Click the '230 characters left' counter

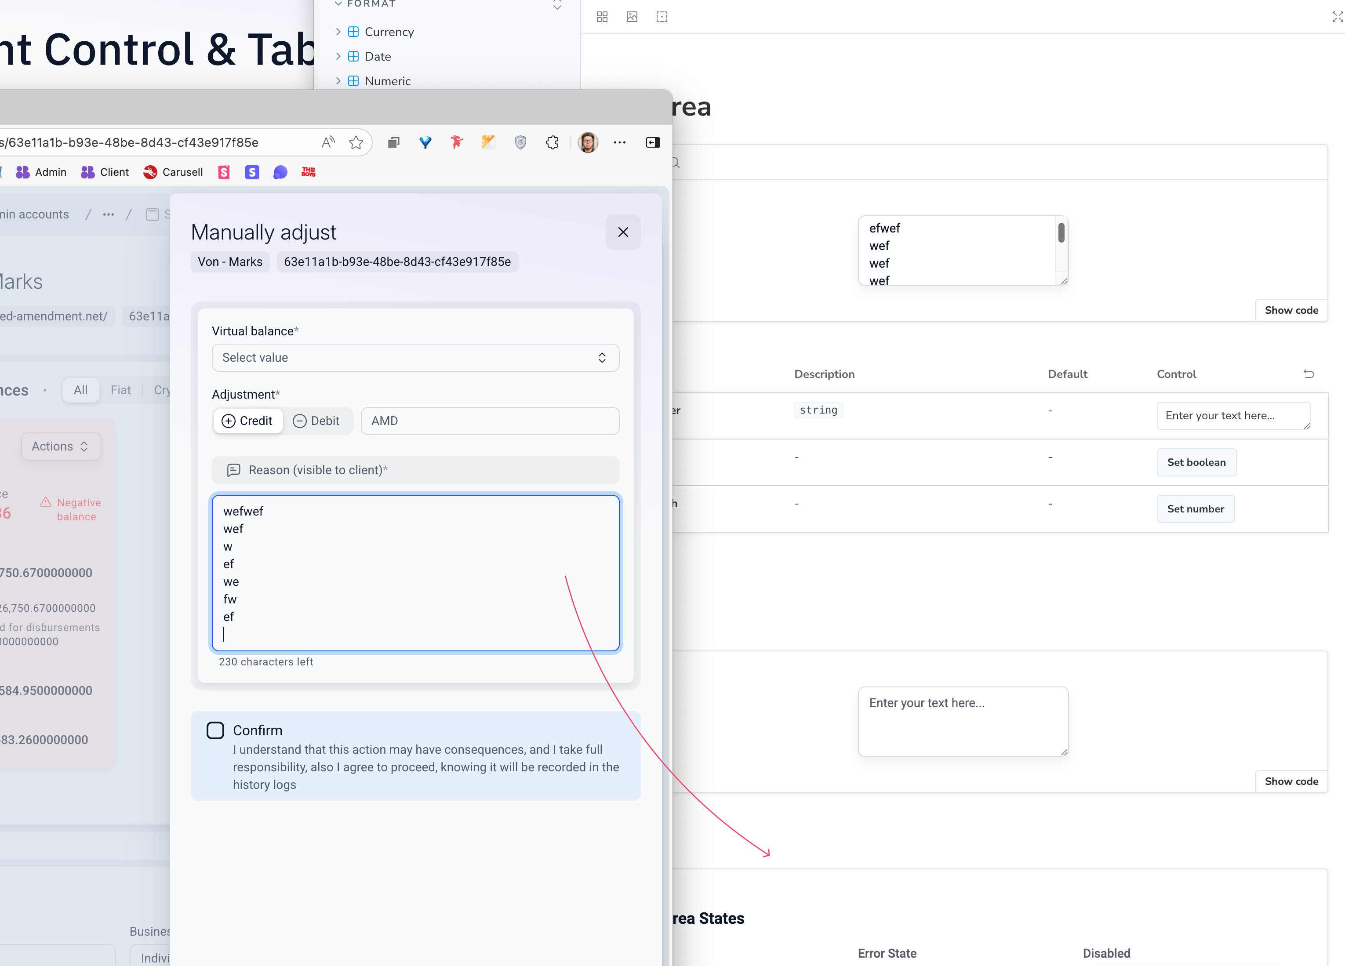pos(265,662)
